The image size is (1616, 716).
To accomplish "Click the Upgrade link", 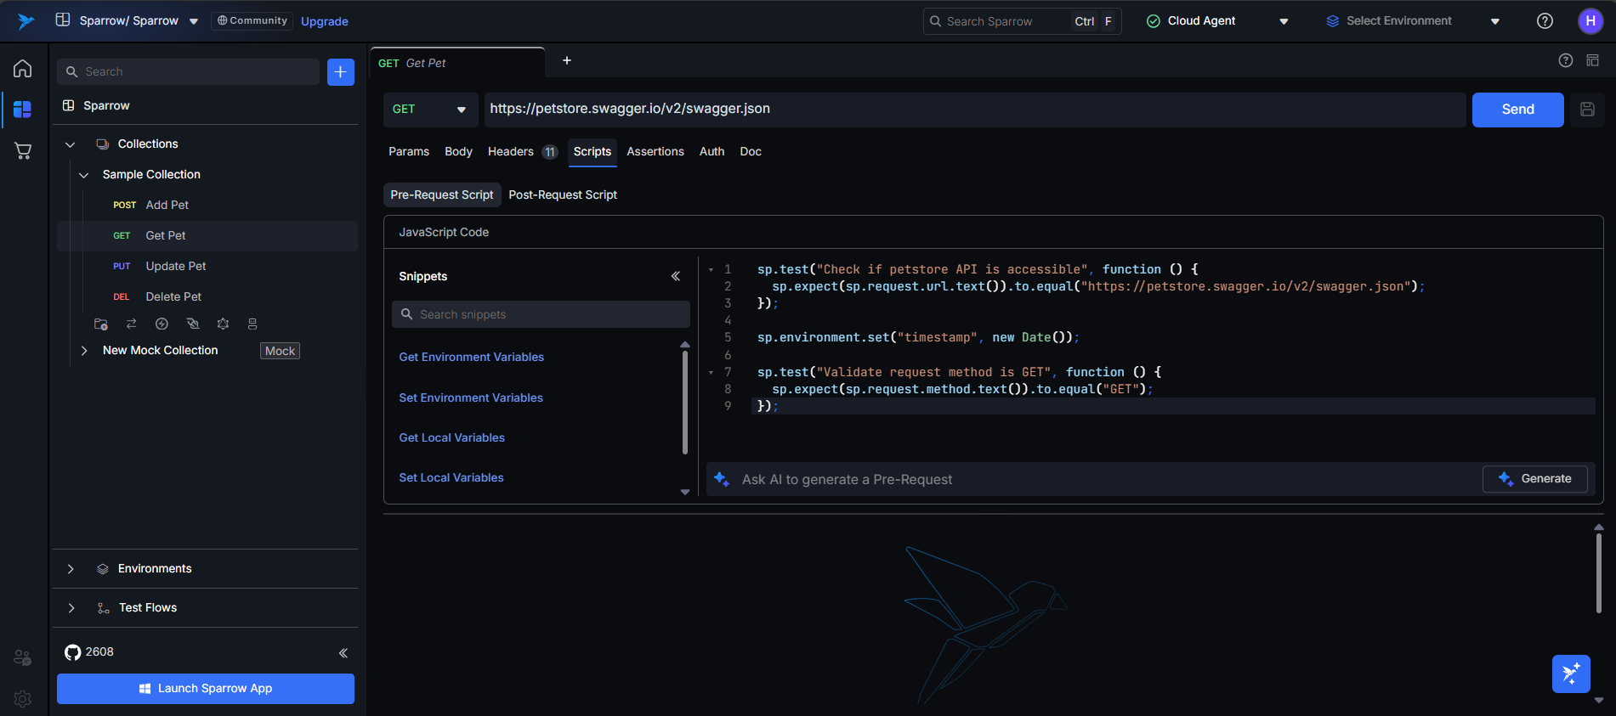I will coord(324,21).
